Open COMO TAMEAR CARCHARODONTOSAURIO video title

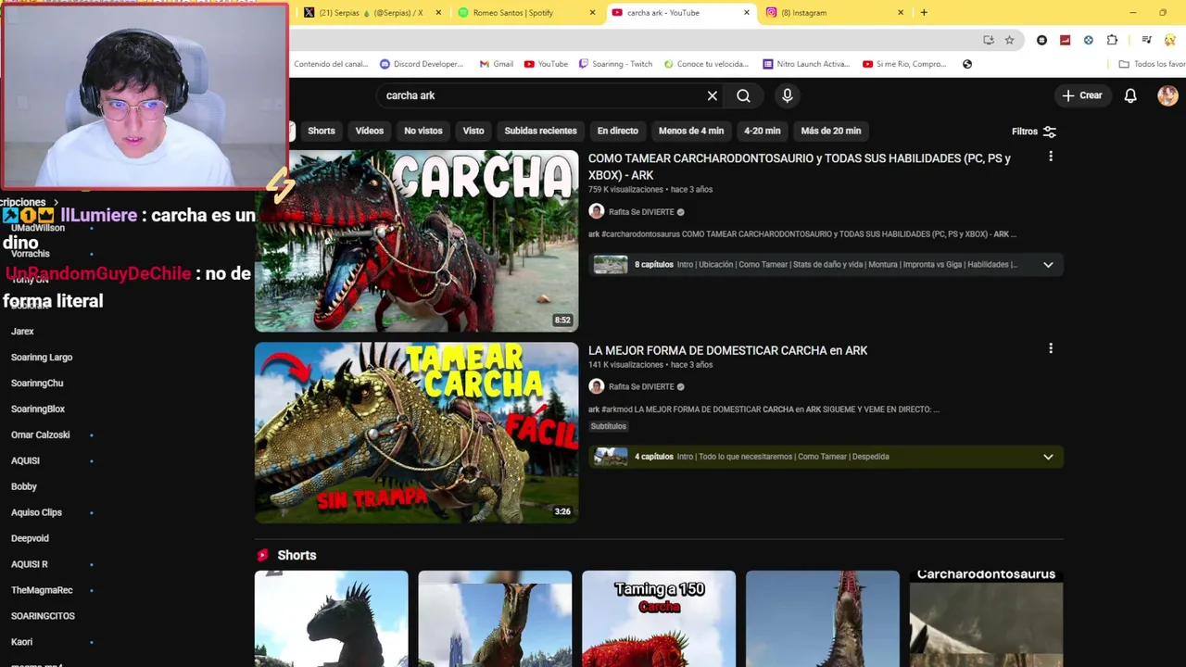point(799,167)
